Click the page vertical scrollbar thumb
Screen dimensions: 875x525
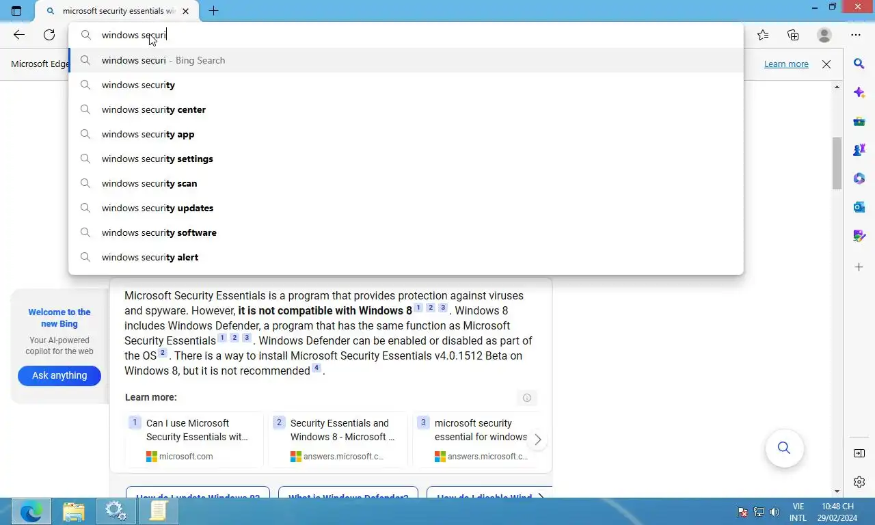point(837,163)
